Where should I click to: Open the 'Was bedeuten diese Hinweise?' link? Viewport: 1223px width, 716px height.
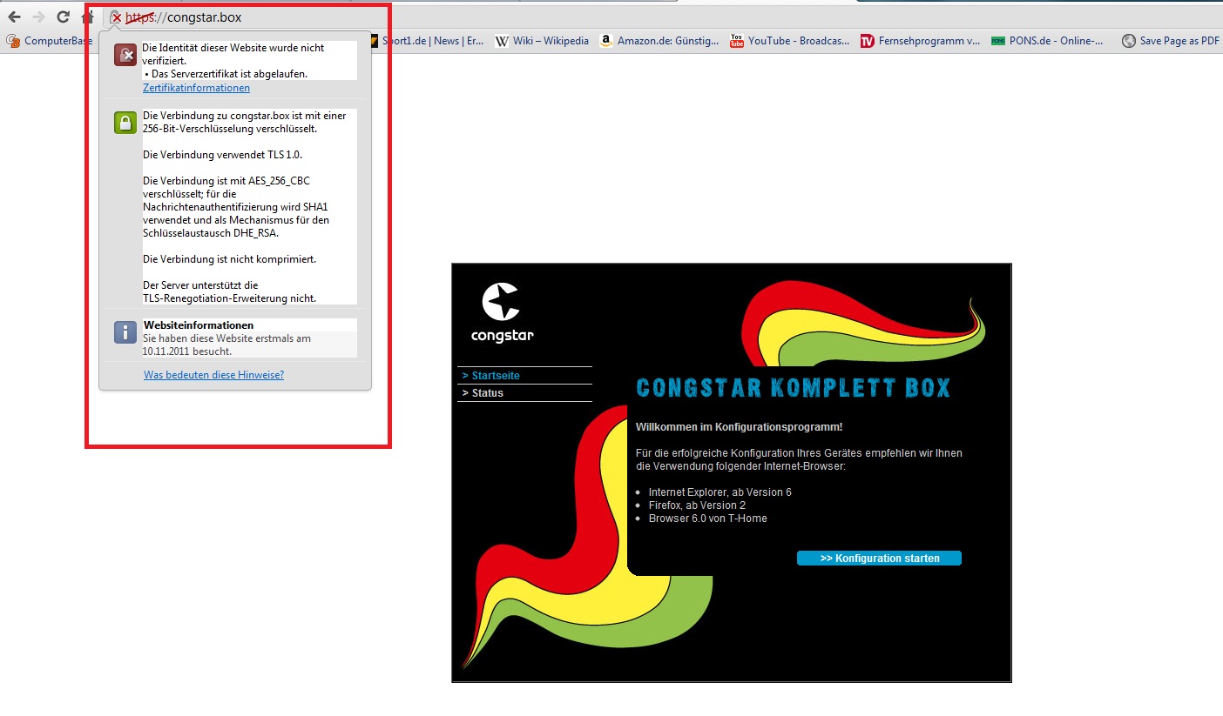point(213,375)
